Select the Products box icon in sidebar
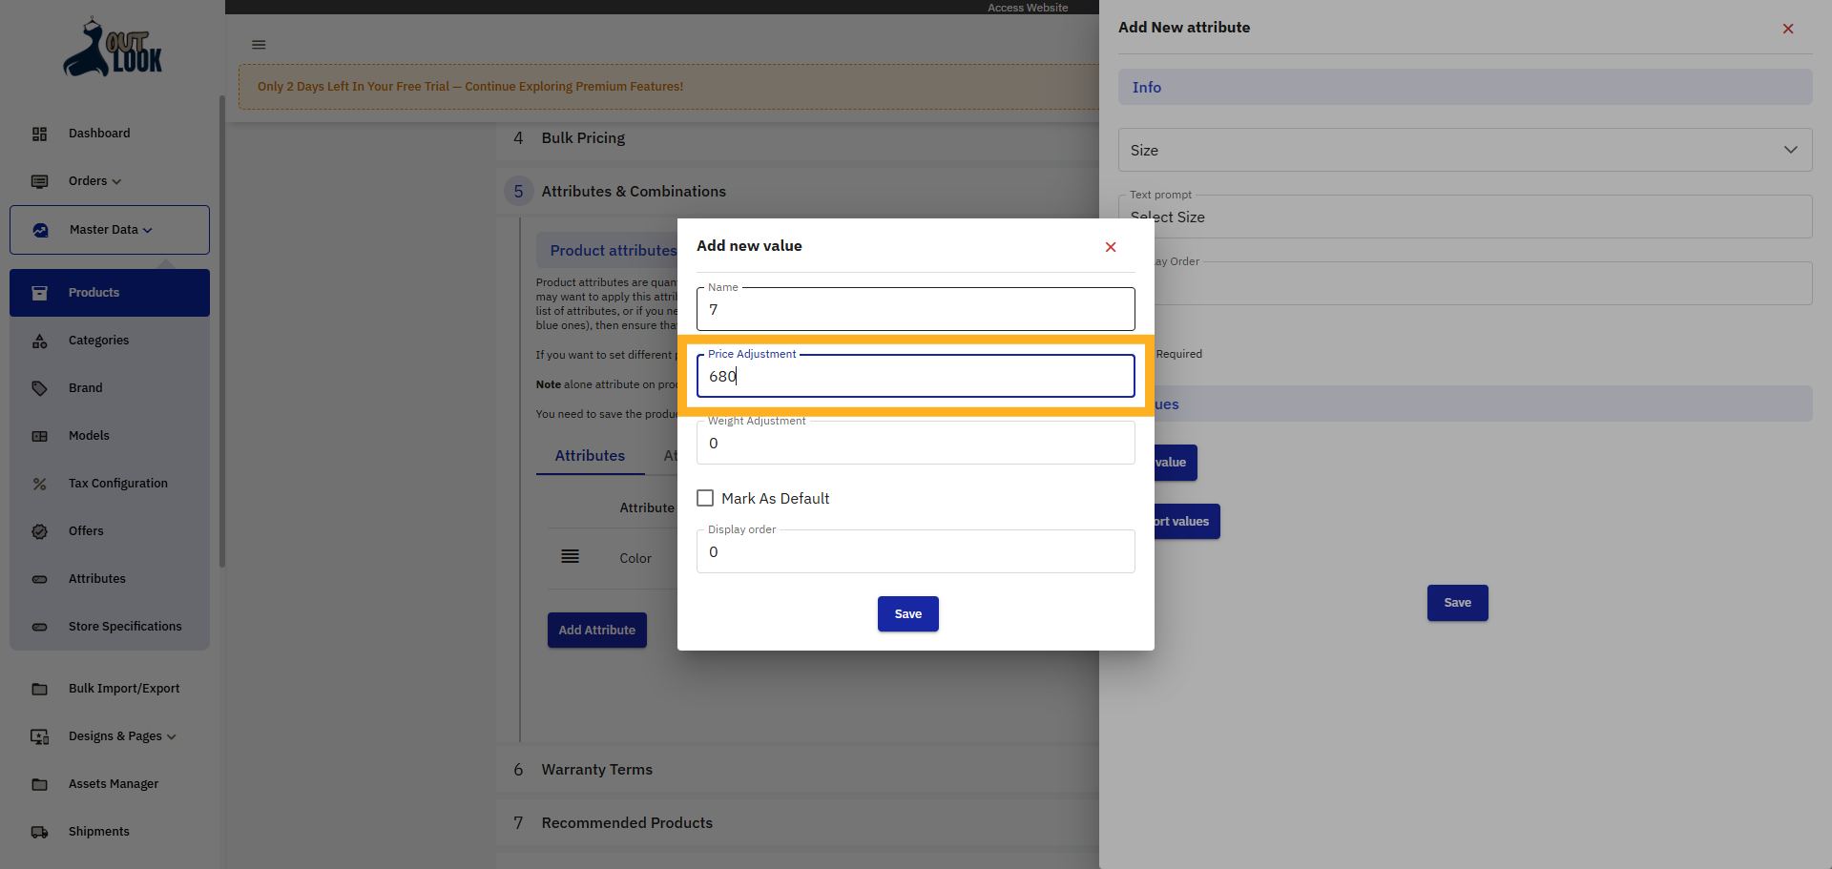This screenshot has width=1832, height=869. pyautogui.click(x=39, y=293)
